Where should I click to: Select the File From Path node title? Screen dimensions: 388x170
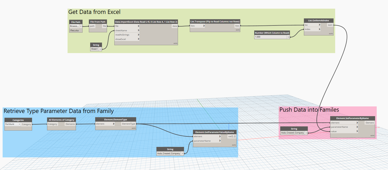point(98,22)
